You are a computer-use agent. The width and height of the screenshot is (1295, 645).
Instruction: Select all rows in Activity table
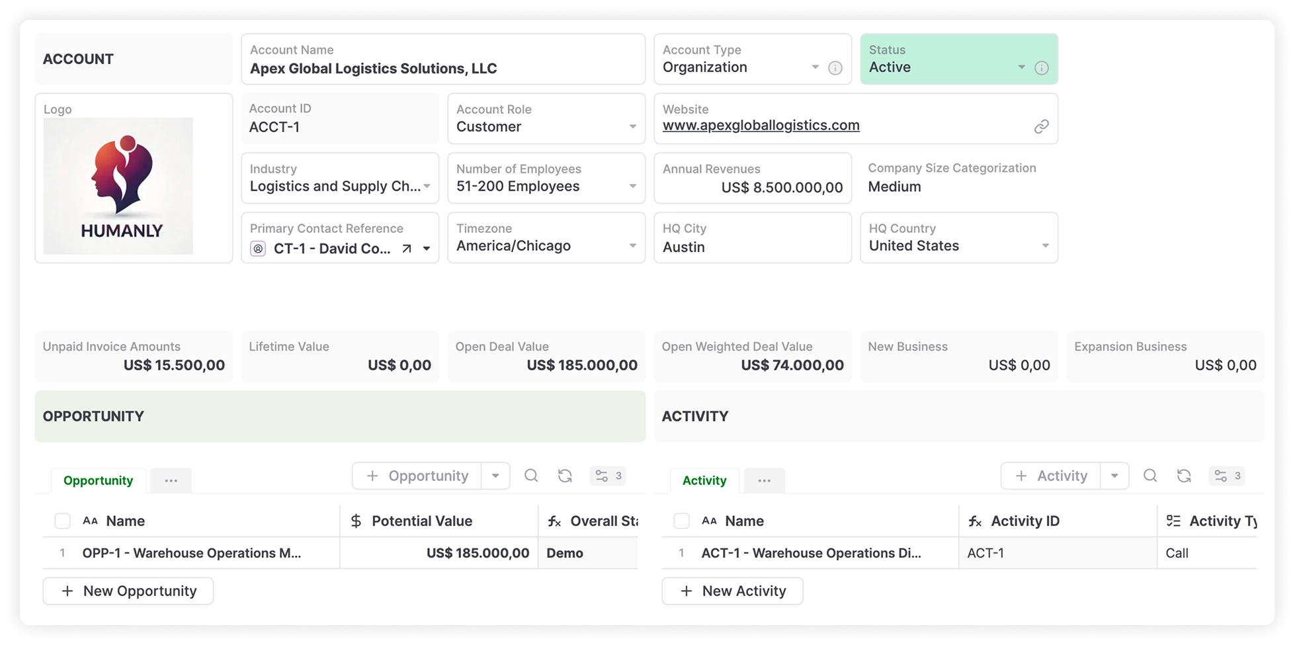point(681,521)
